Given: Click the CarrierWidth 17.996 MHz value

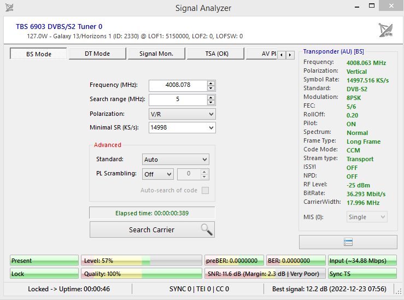Looking at the screenshot, I should click(x=363, y=203).
